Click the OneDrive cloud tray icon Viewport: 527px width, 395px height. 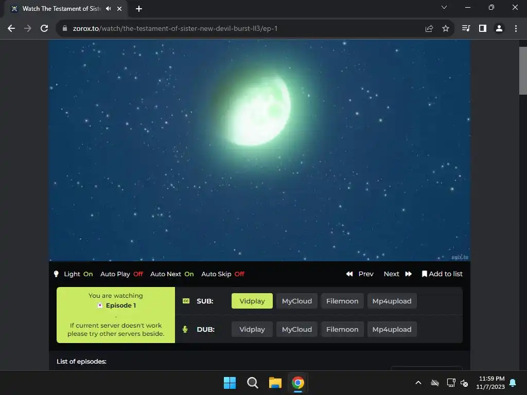pos(435,383)
